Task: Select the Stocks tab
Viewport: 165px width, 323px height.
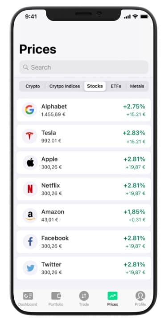Action: coord(95,86)
